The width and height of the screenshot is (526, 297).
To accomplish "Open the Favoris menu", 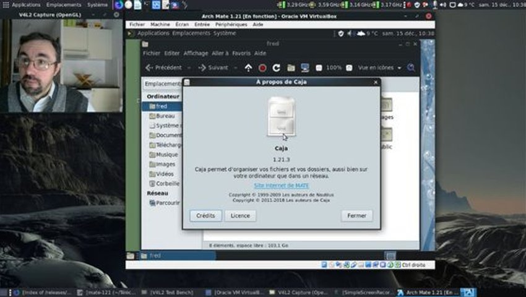I will [241, 53].
